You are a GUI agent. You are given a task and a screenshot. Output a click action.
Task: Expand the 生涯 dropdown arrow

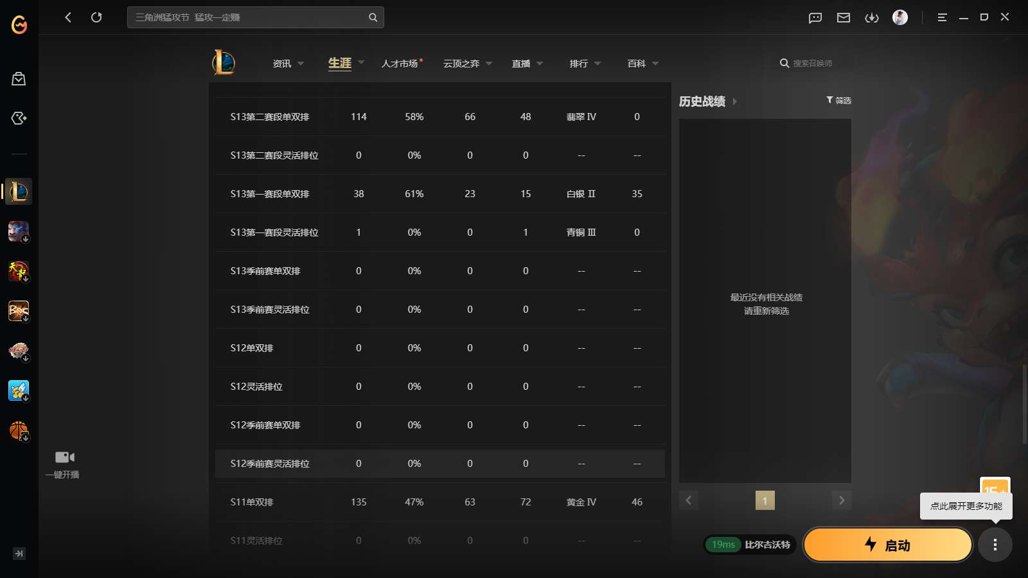361,62
